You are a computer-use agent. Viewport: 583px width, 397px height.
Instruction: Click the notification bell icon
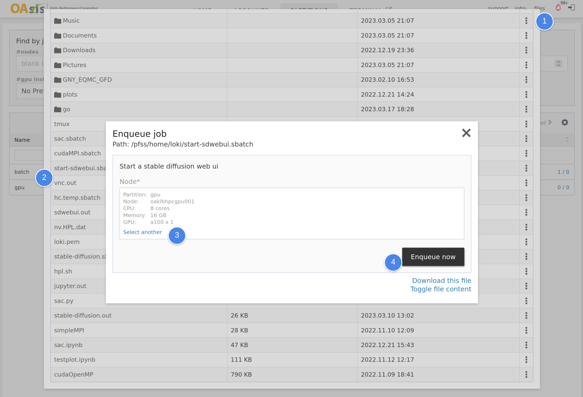558,7
